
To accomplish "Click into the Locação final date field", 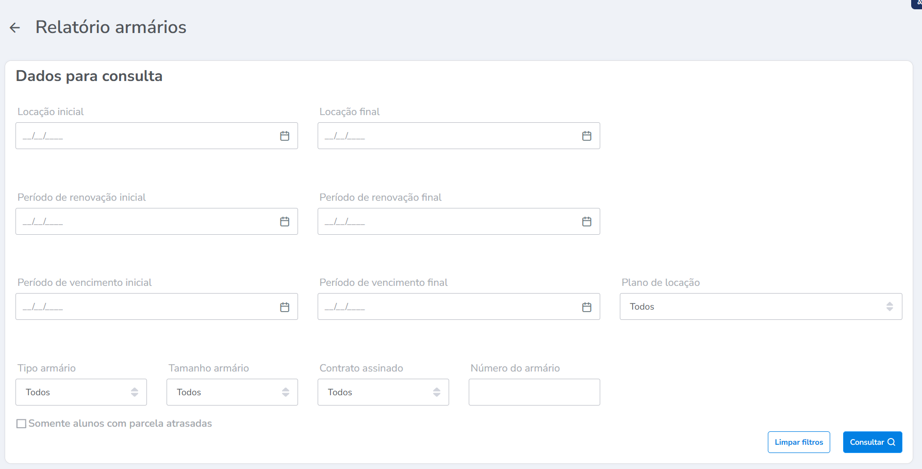I will [x=446, y=136].
